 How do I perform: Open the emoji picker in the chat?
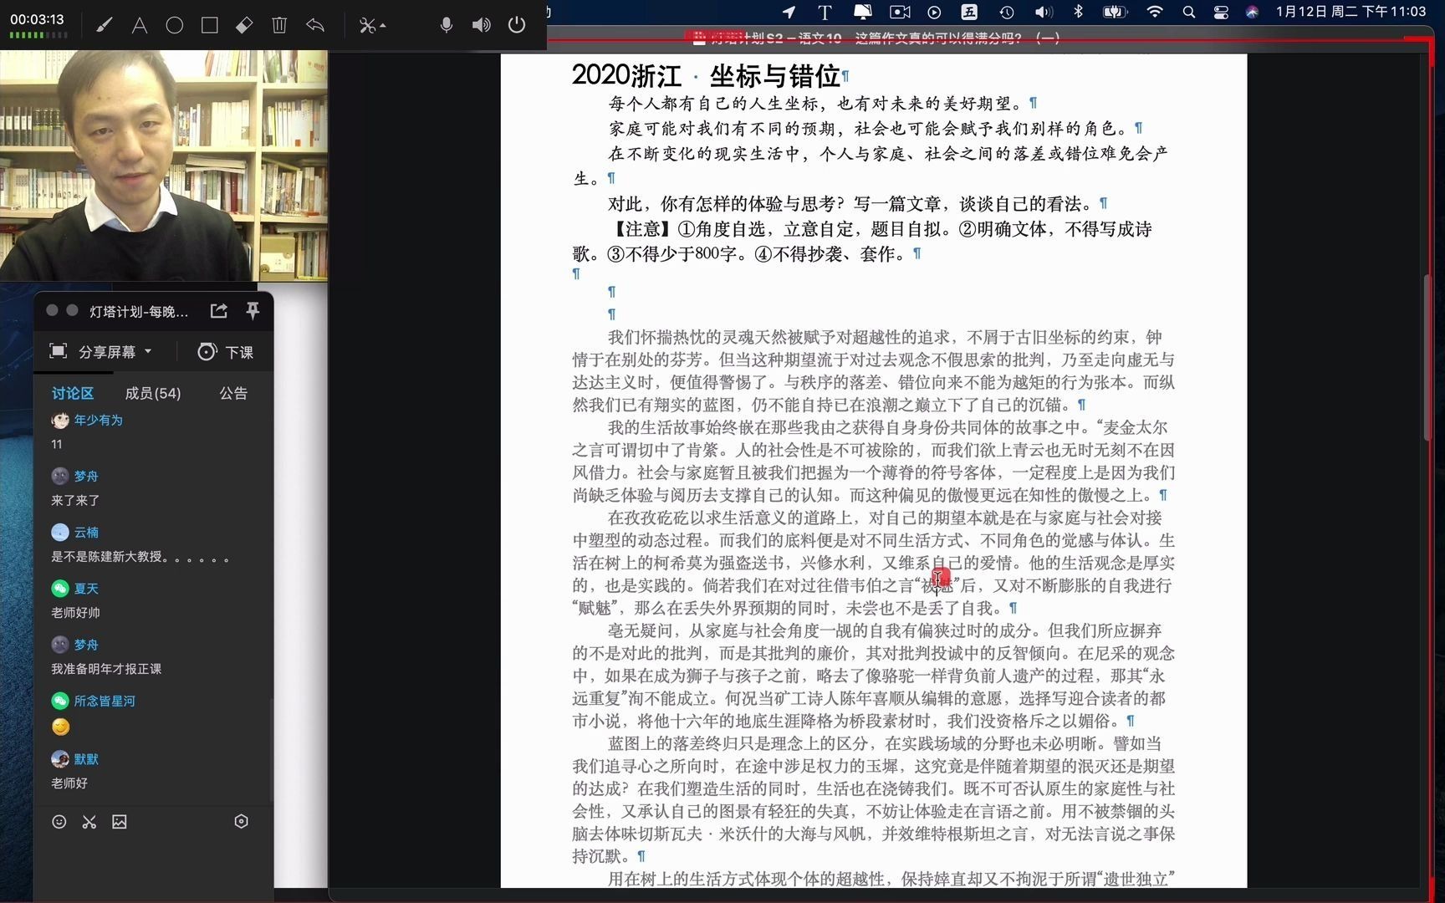pos(59,822)
